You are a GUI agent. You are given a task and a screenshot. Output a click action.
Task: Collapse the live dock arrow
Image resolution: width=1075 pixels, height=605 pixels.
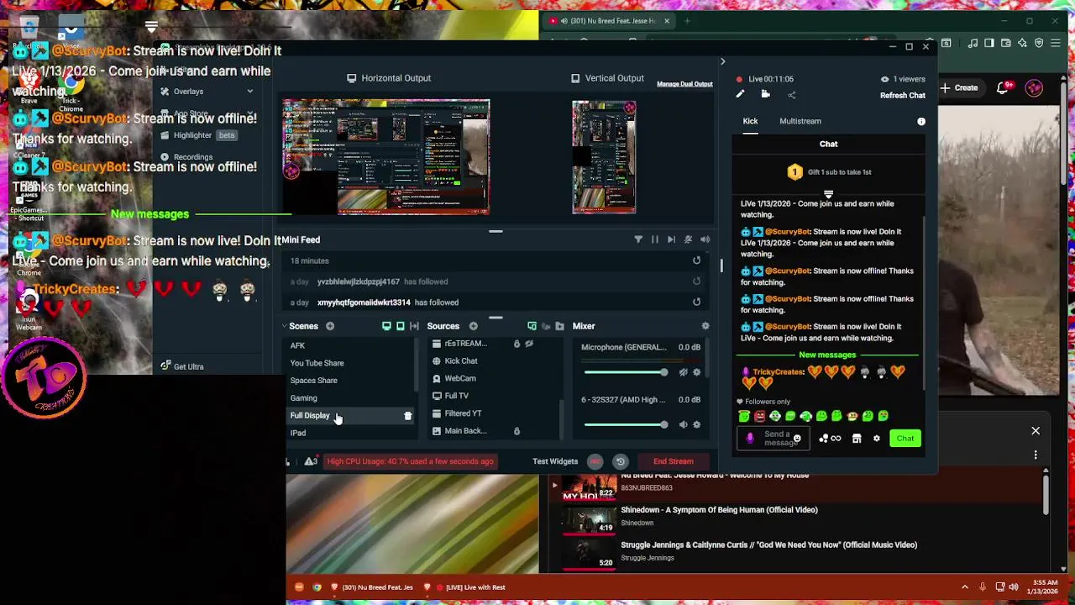coord(722,61)
